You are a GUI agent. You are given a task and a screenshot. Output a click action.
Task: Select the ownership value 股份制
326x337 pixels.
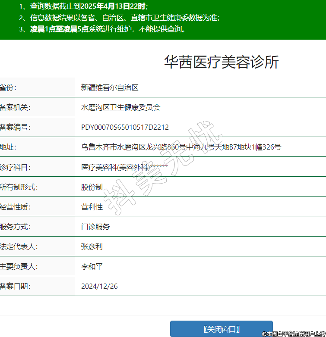click(x=92, y=187)
